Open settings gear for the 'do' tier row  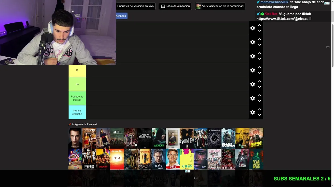252,84
